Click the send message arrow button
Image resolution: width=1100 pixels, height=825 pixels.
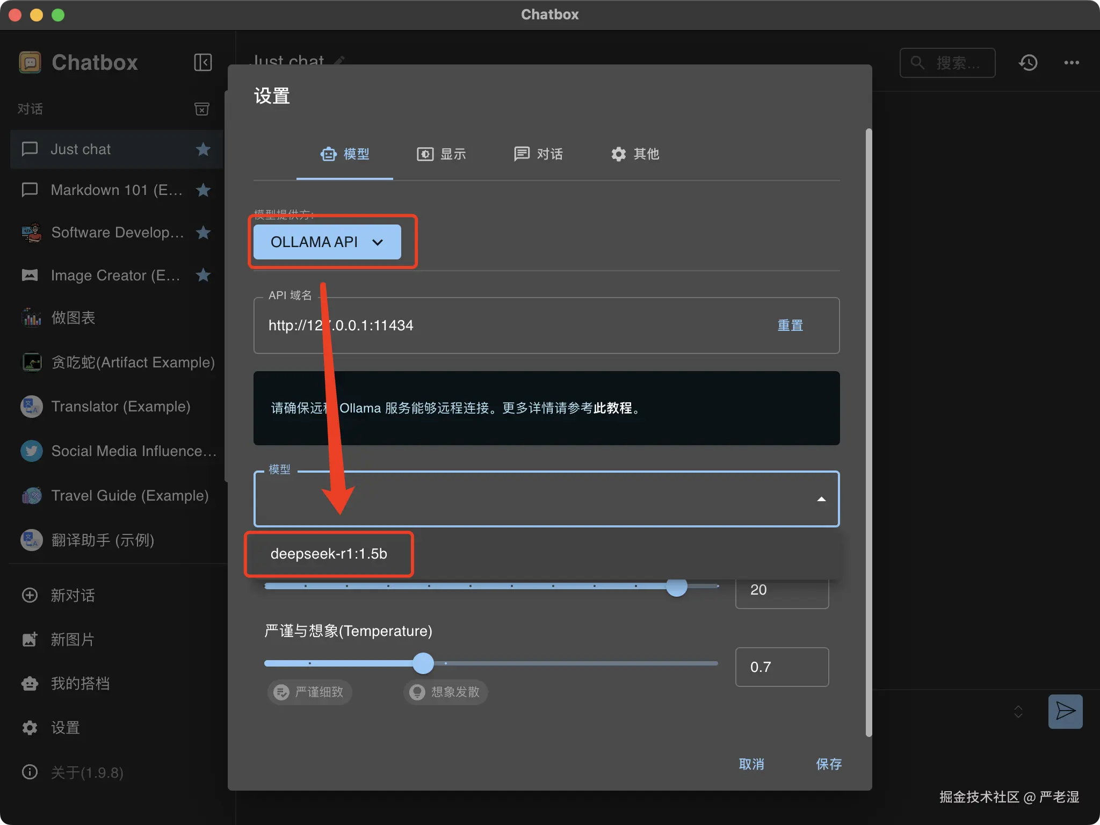click(1065, 711)
